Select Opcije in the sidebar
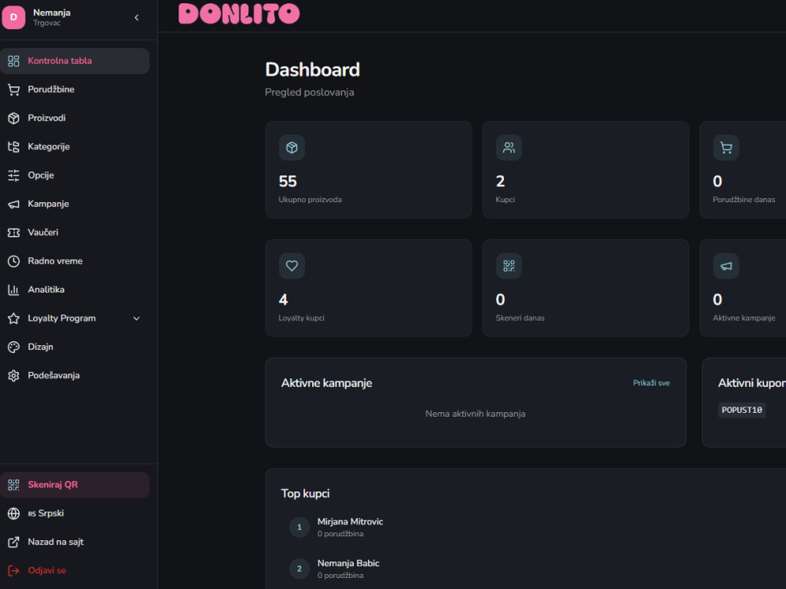This screenshot has width=786, height=589. (x=75, y=175)
